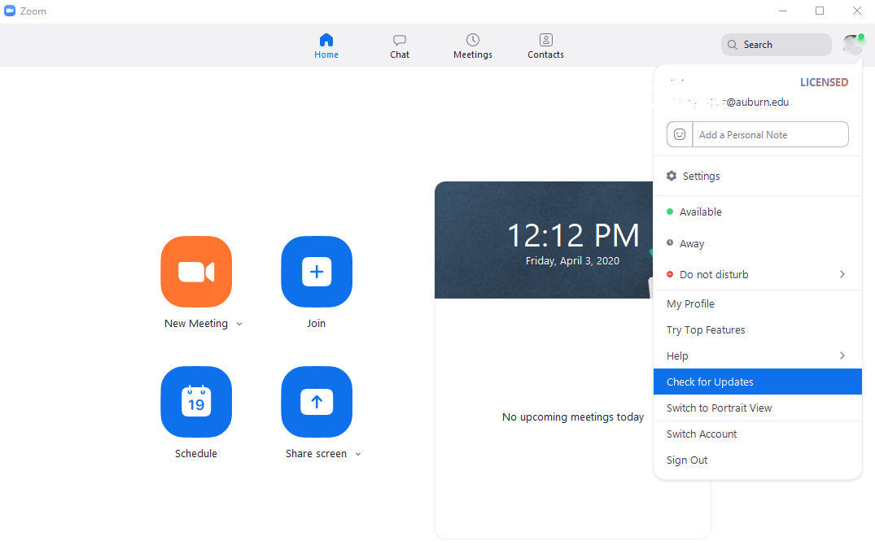Open My Profile
875x554 pixels.
pyautogui.click(x=757, y=304)
